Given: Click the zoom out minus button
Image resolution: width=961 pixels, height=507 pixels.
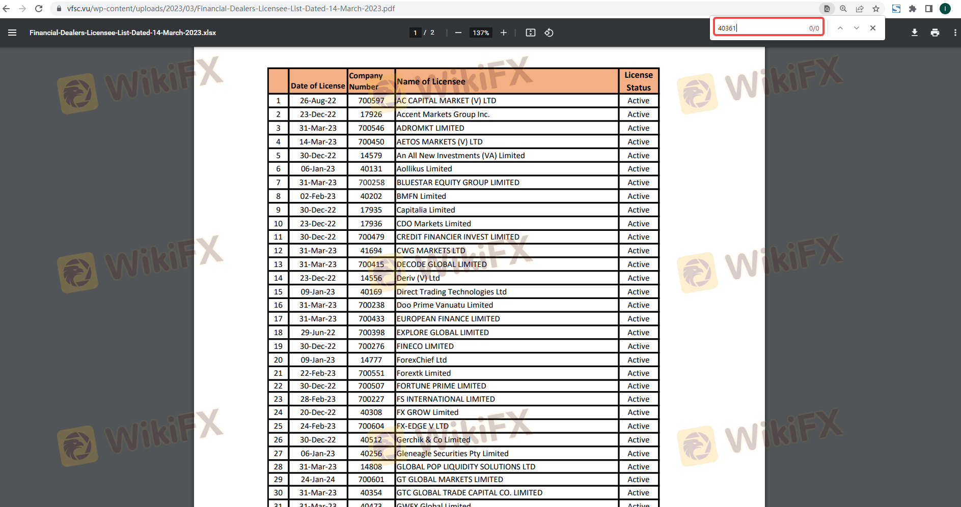Looking at the screenshot, I should (458, 33).
